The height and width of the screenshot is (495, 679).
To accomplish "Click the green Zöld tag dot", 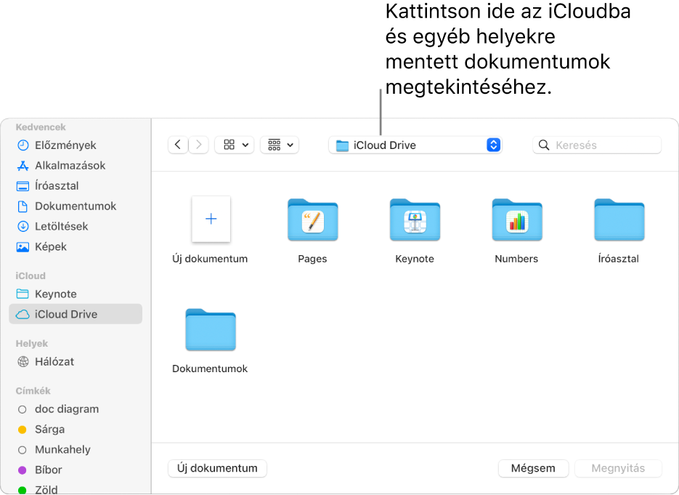I will pyautogui.click(x=22, y=490).
